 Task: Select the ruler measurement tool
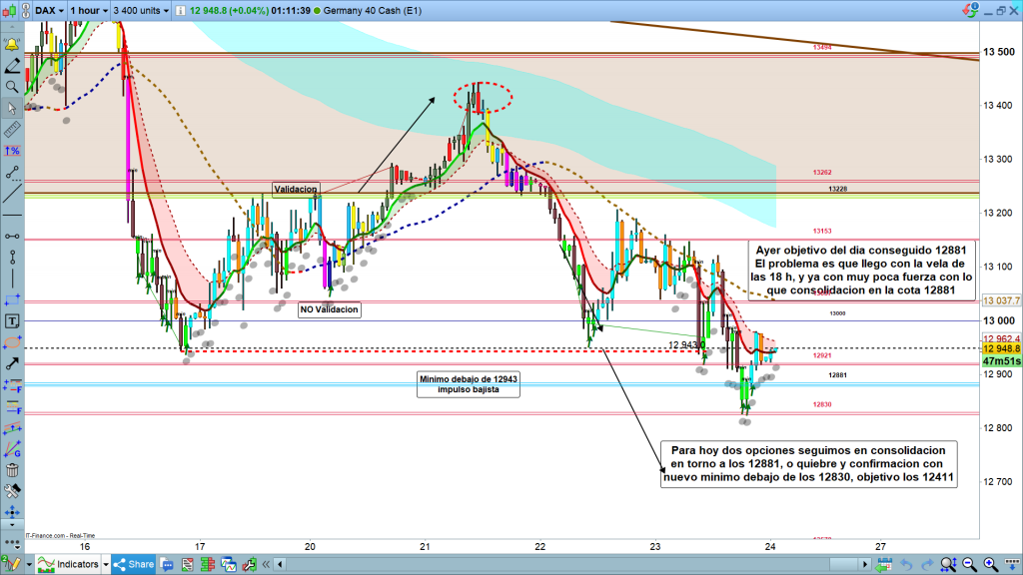coord(11,131)
